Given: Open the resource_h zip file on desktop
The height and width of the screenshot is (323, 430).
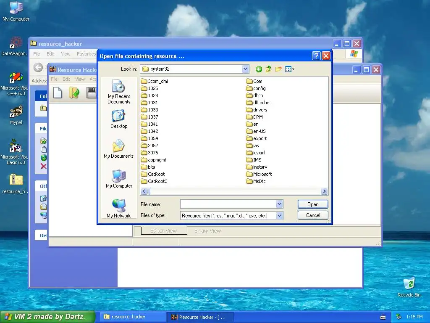Looking at the screenshot, I should pyautogui.click(x=16, y=184).
